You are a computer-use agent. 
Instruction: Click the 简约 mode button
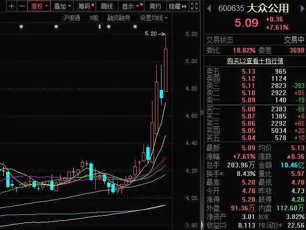(155, 6)
